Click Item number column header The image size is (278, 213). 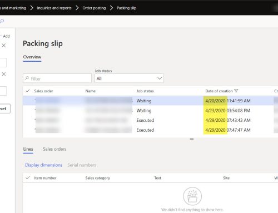tap(45, 178)
